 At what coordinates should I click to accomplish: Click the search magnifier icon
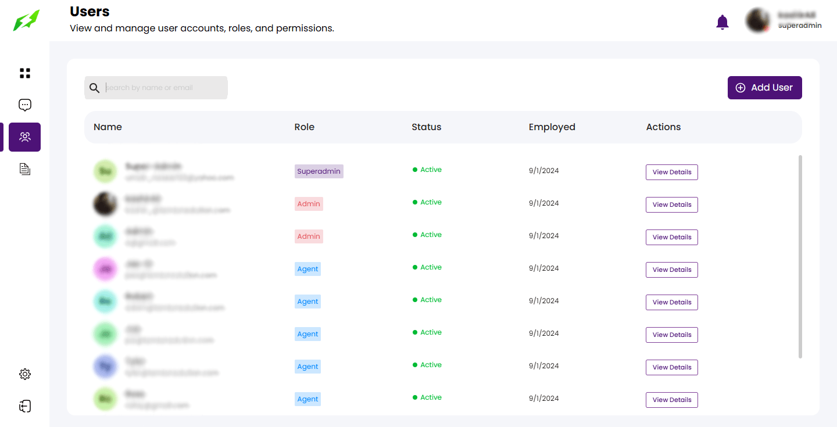tap(94, 88)
